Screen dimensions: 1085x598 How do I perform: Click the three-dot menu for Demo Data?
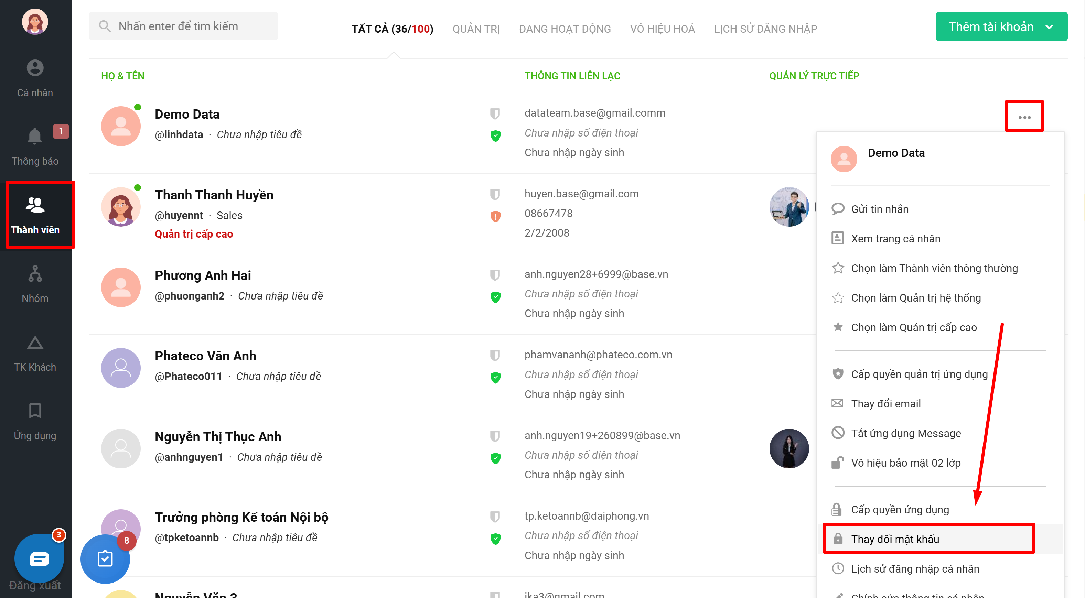(x=1024, y=117)
